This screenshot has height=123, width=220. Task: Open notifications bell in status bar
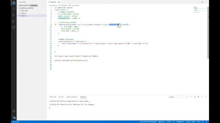(x=206, y=122)
